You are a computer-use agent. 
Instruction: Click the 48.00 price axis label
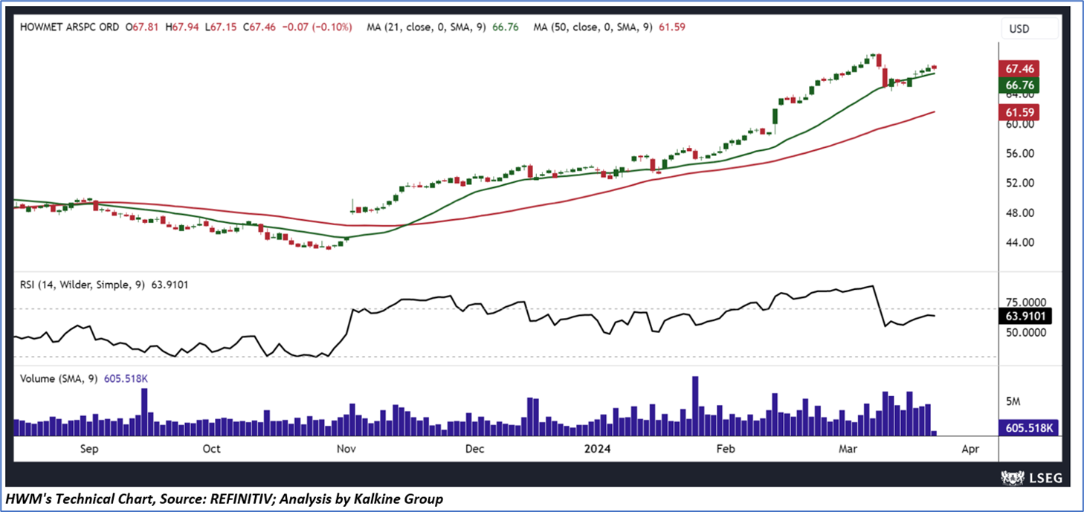1019,213
